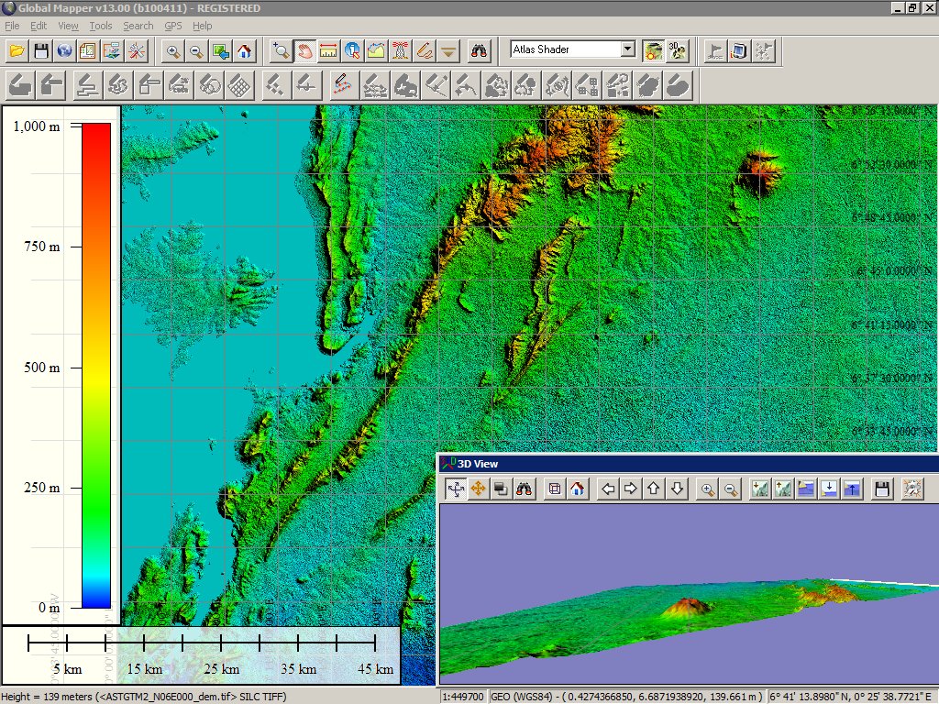Viewport: 939px width, 704px height.
Task: Click the elevation legend color bar
Action: coord(96,365)
